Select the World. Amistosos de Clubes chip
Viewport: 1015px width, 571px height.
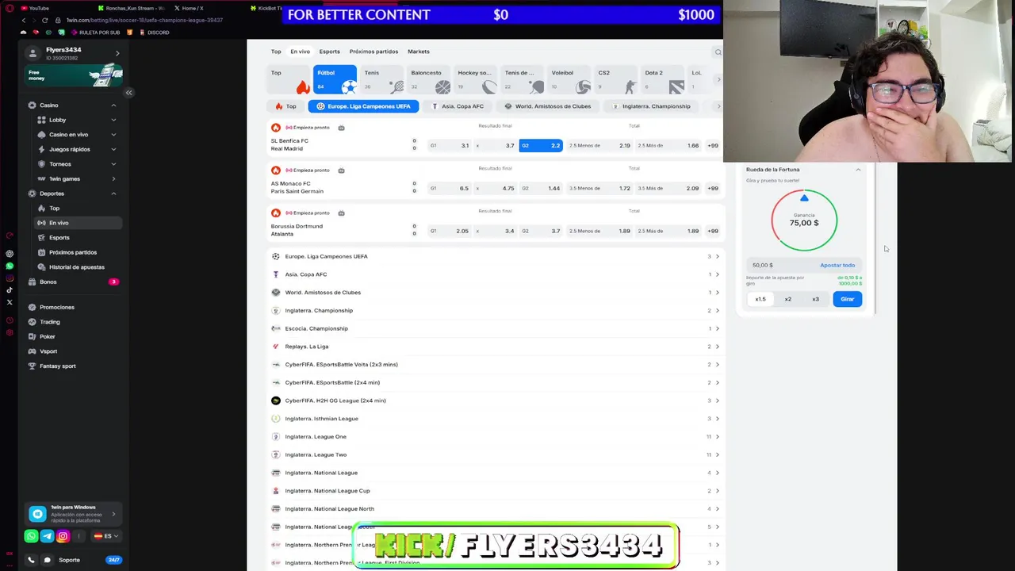(548, 106)
